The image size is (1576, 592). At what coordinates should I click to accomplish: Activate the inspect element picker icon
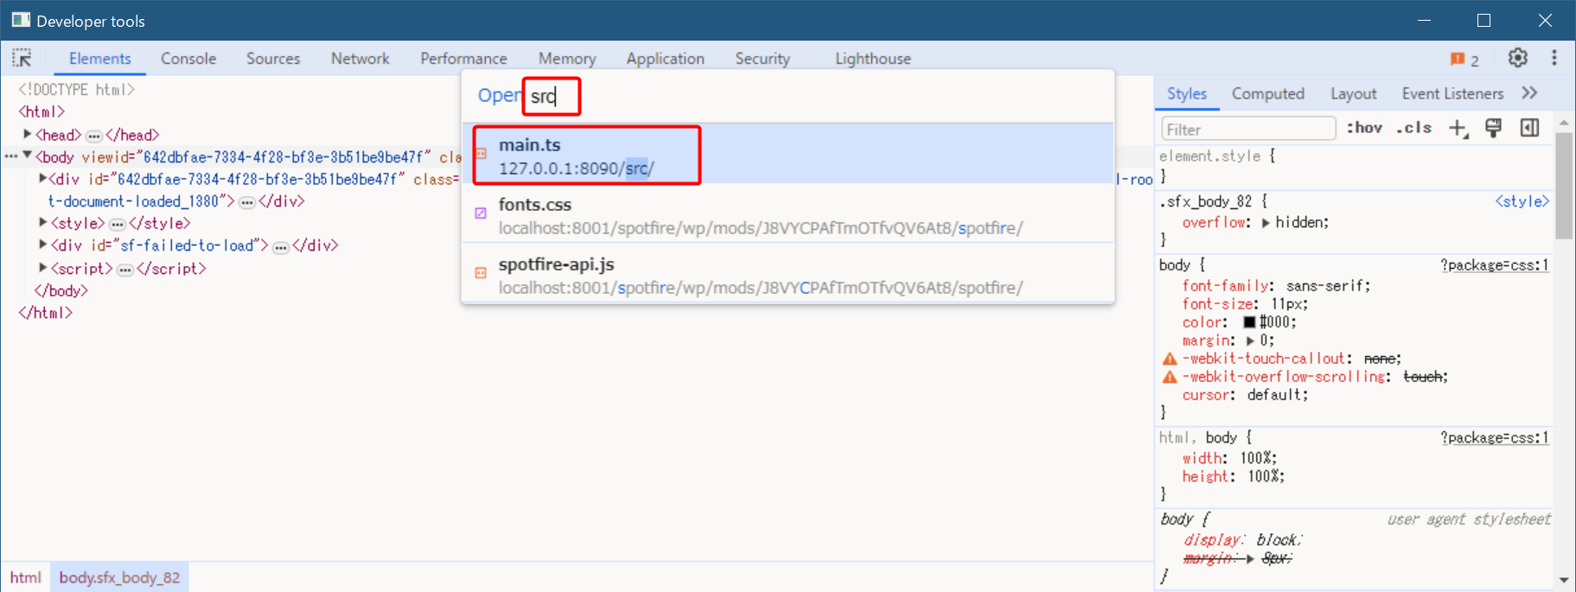(x=22, y=58)
